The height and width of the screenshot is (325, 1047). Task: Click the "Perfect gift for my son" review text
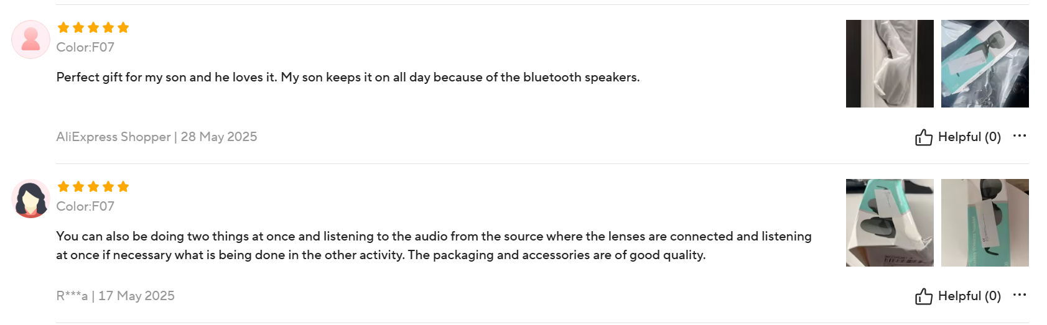tap(348, 77)
